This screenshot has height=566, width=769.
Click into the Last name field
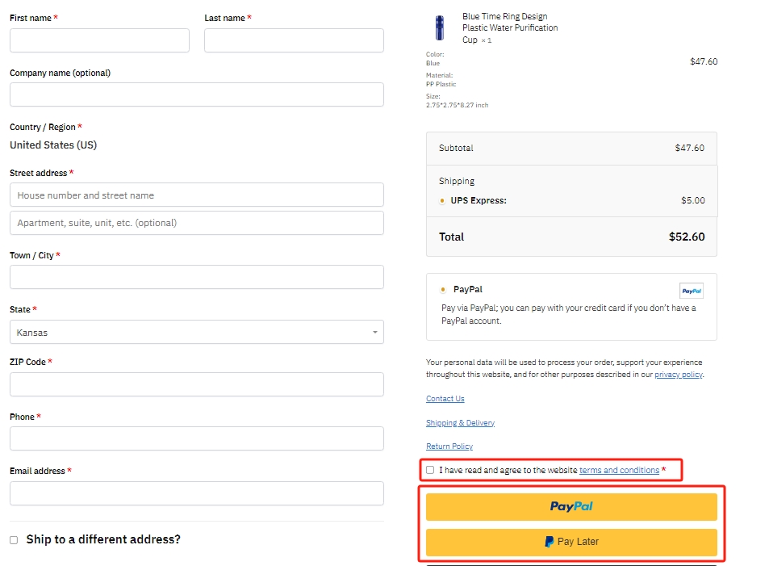(x=294, y=40)
